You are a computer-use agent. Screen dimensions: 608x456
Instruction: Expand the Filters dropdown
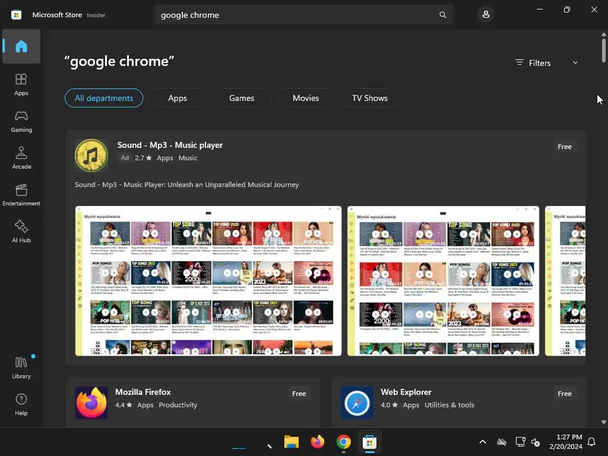pyautogui.click(x=547, y=63)
